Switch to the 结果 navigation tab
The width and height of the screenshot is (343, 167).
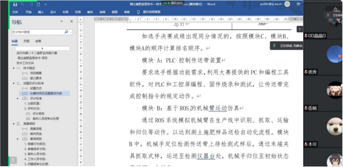(38, 41)
